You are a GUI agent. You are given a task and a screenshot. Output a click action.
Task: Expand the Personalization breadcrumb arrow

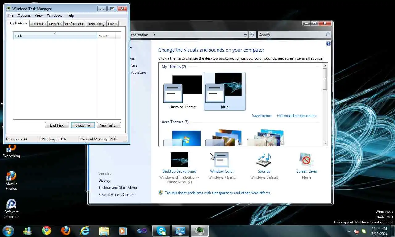[155, 35]
